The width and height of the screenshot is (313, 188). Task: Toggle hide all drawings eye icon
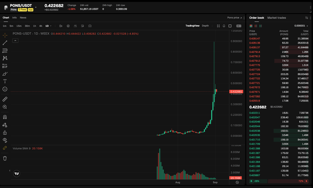(5, 140)
